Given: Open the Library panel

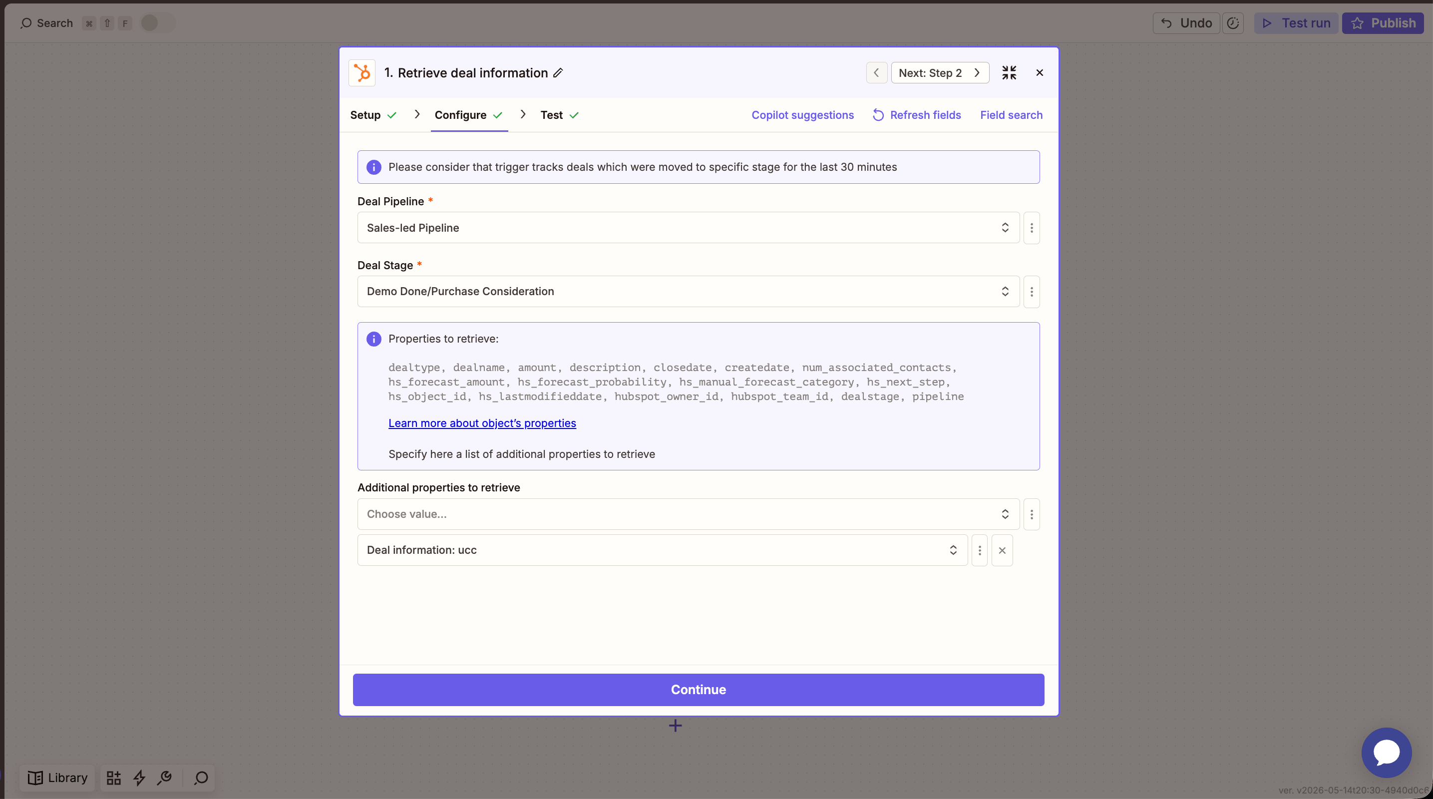Looking at the screenshot, I should point(58,778).
